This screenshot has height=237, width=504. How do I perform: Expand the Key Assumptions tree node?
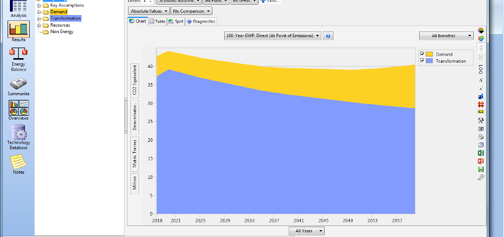pyautogui.click(x=39, y=5)
